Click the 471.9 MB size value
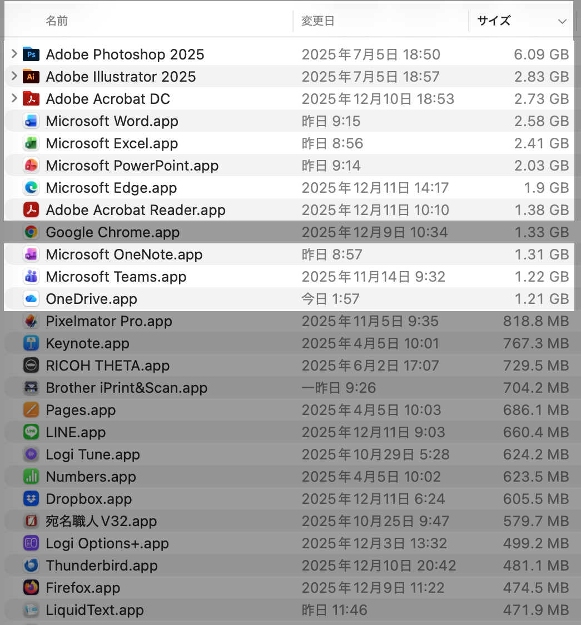 pos(536,610)
